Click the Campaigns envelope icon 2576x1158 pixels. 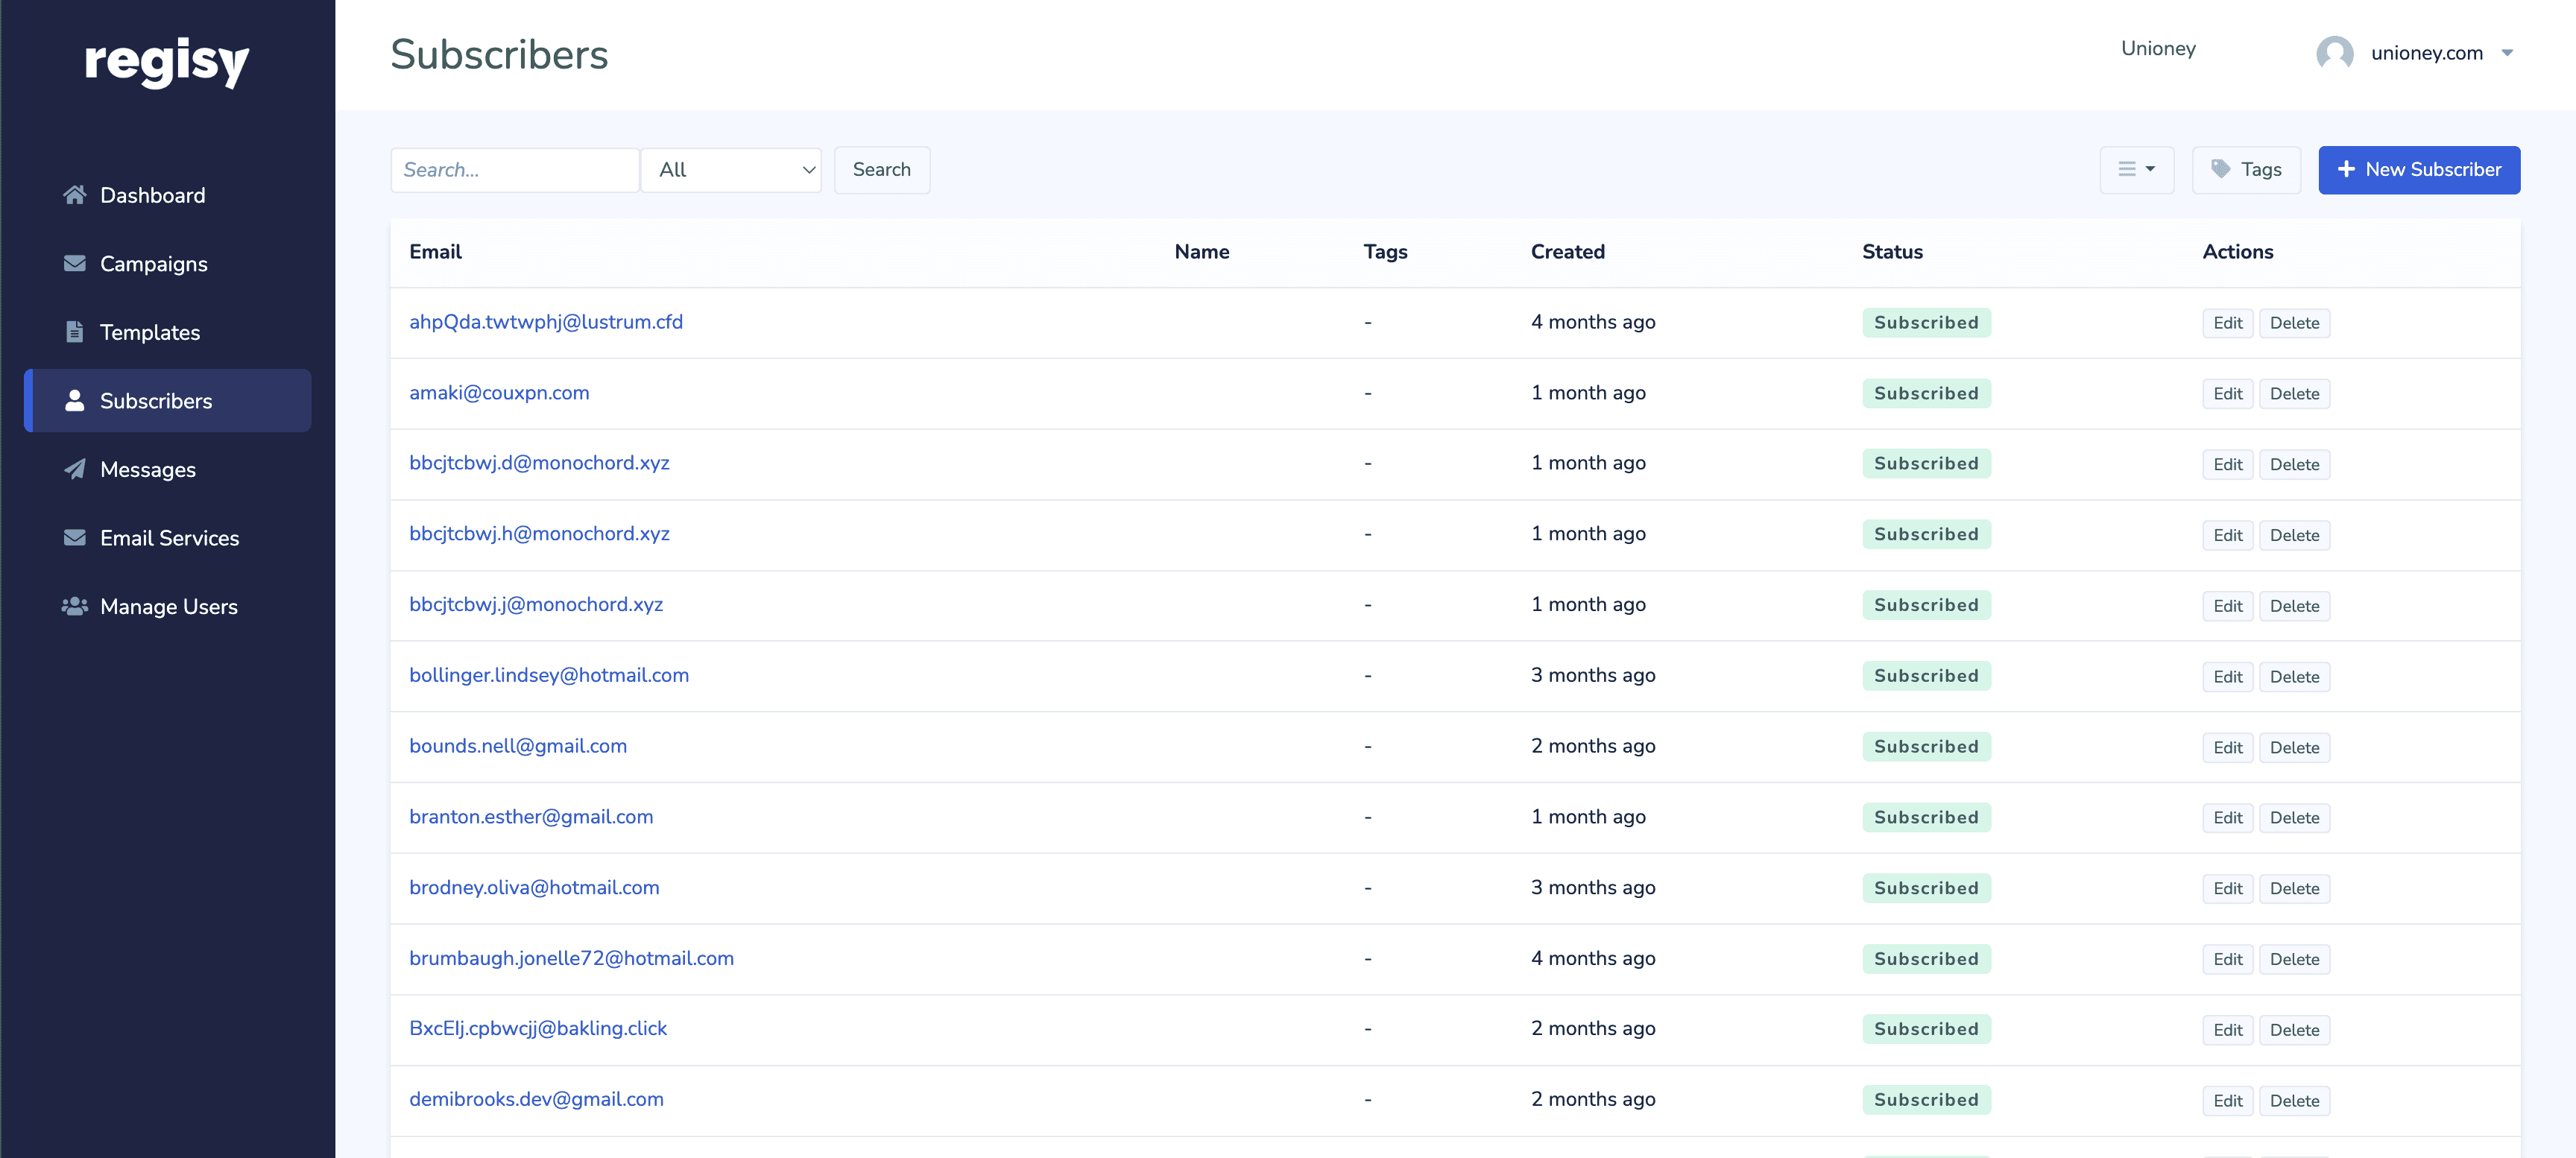click(74, 263)
